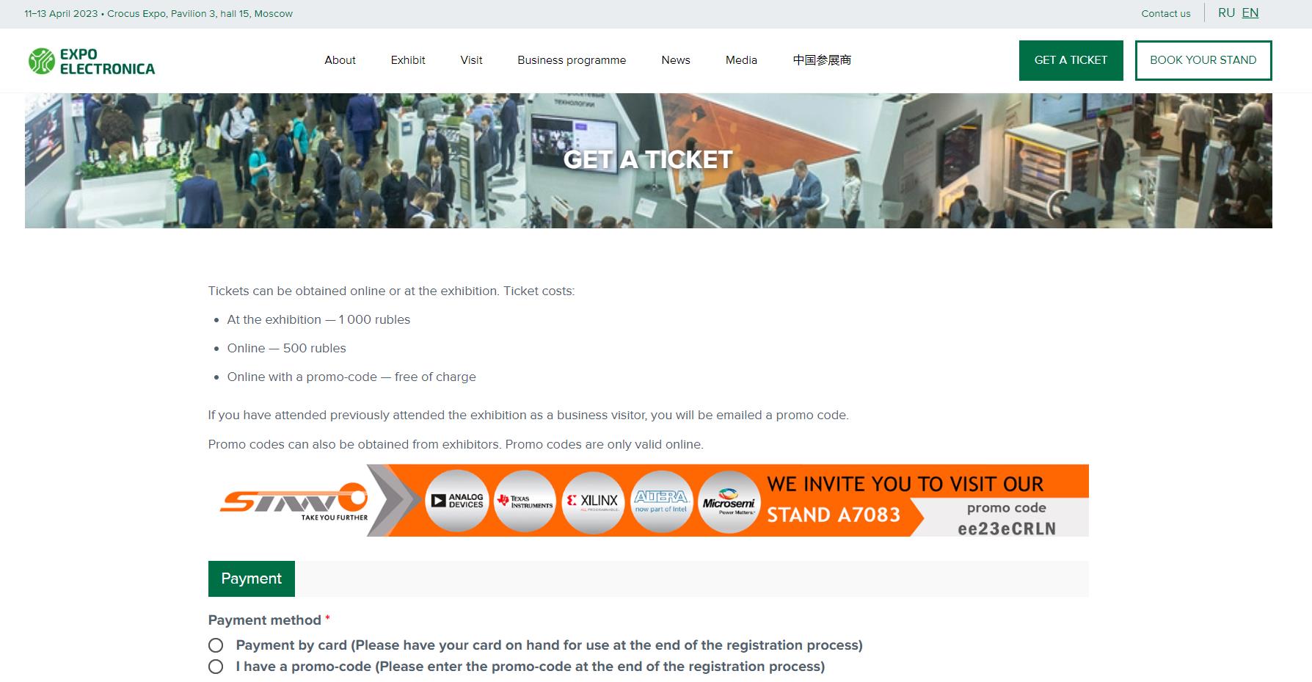
Task: Open the Visit menu
Action: 471,60
